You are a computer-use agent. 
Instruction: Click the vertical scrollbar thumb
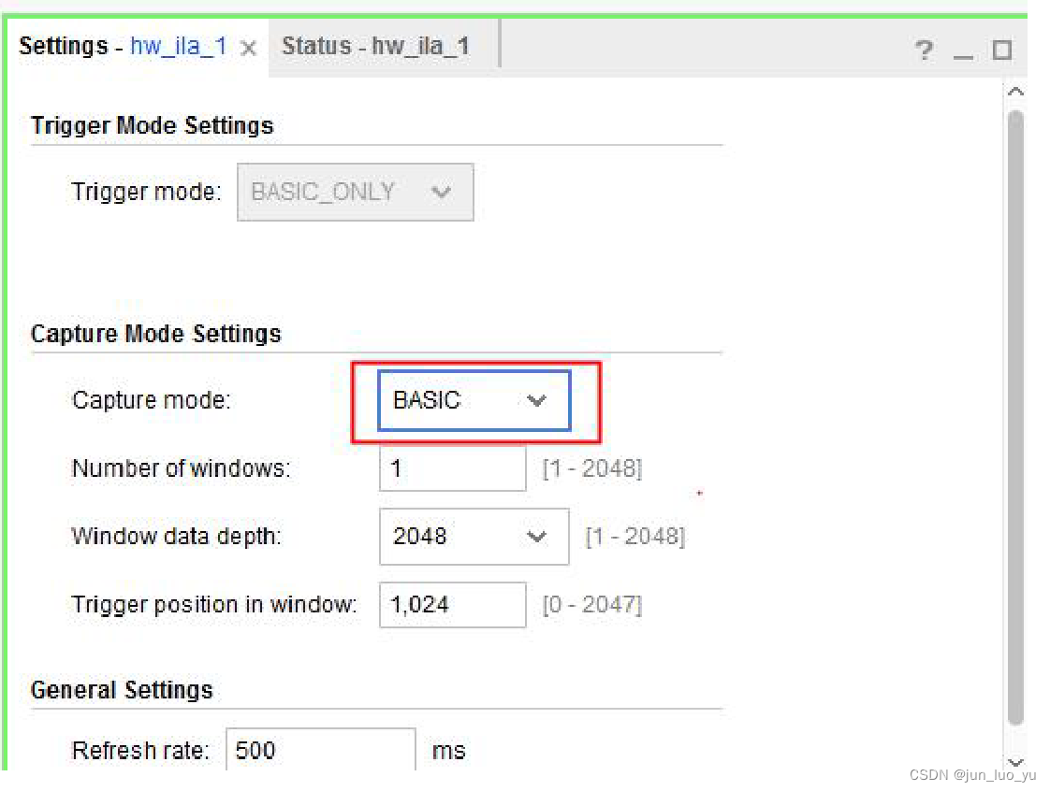pos(1015,411)
